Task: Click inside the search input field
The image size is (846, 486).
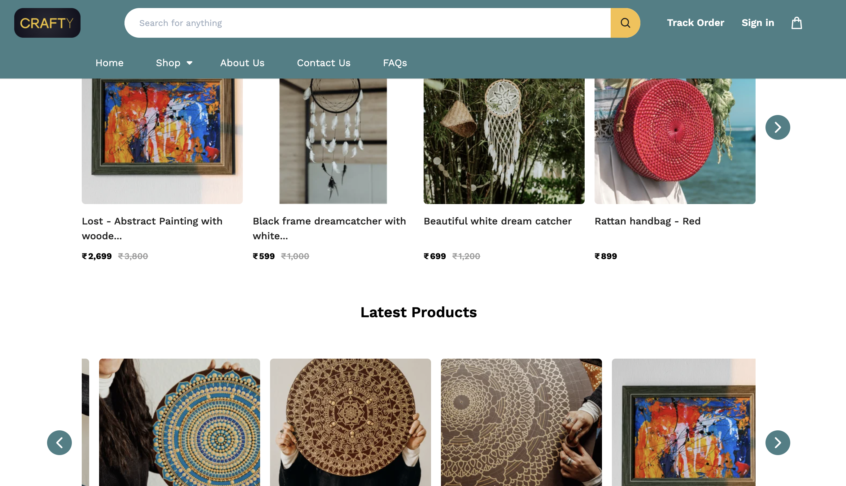Action: point(334,23)
